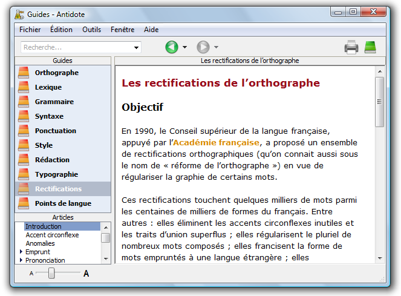This screenshot has height=296, width=401.
Task: Click the book icon beside Rédaction
Action: (x=24, y=160)
